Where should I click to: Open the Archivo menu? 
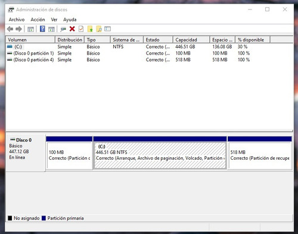pyautogui.click(x=17, y=20)
